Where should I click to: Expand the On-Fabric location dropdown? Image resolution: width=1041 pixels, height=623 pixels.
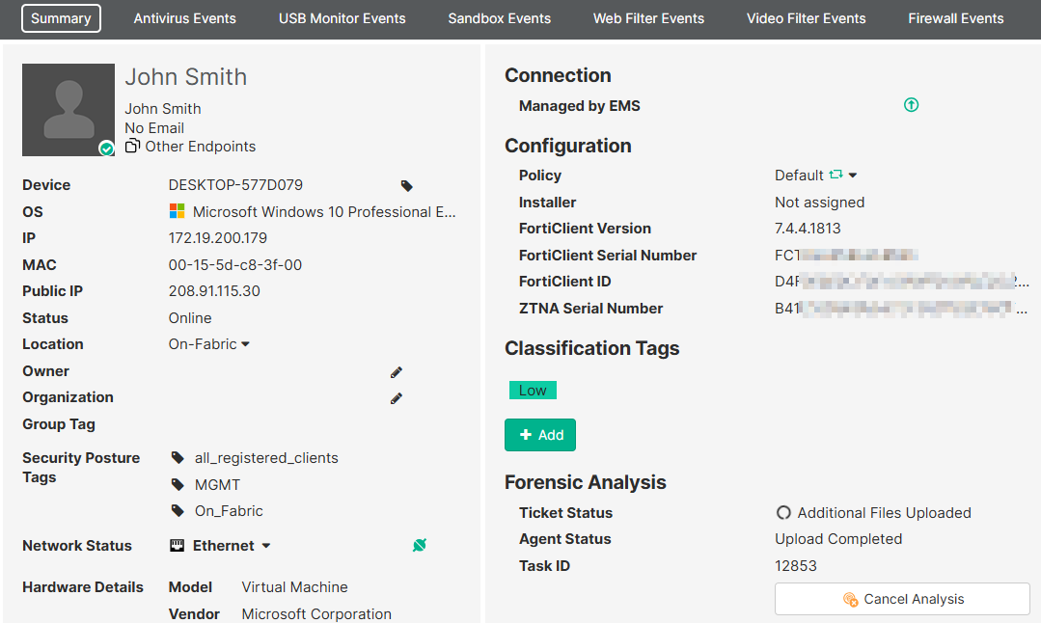tap(245, 344)
